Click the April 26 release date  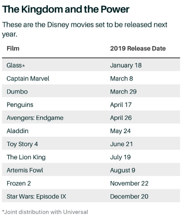[x=121, y=118]
